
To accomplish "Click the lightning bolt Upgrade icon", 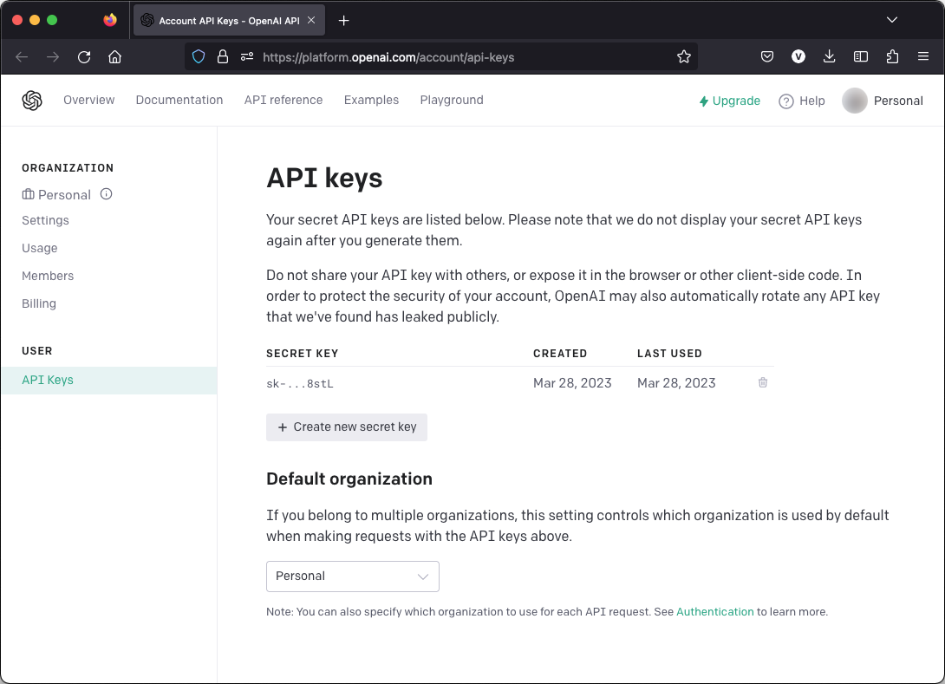I will (x=703, y=101).
